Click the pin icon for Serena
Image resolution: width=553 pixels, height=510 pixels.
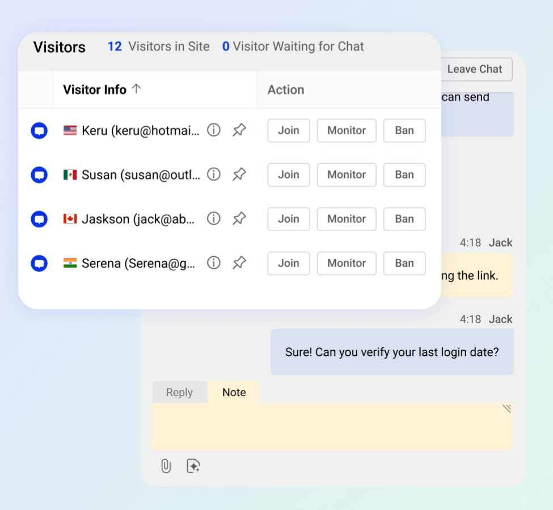tap(239, 263)
